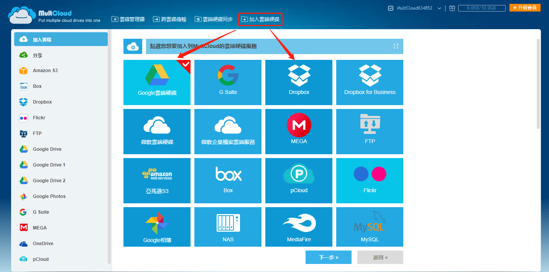549x272 pixels.
Task: Choose the FTP tile in grid
Action: pyautogui.click(x=370, y=132)
